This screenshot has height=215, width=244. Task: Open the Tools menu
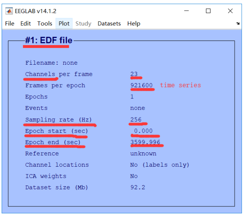click(45, 23)
